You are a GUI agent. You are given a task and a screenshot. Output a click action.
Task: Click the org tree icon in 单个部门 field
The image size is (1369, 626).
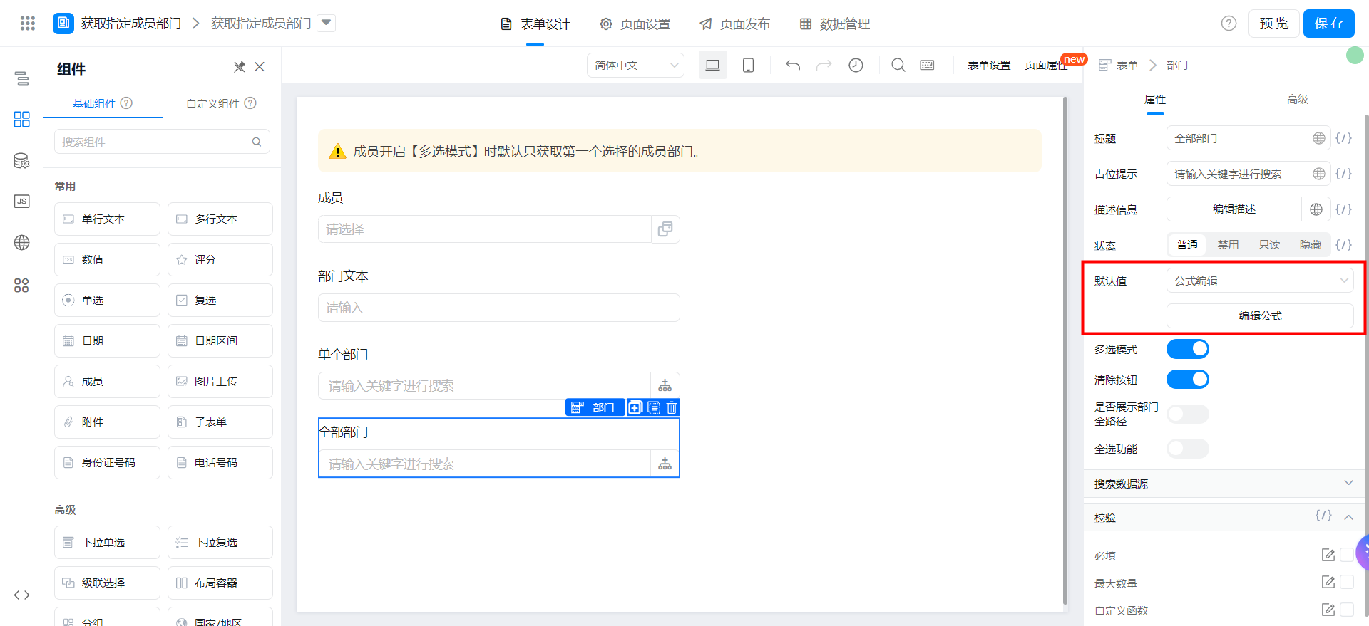(665, 385)
